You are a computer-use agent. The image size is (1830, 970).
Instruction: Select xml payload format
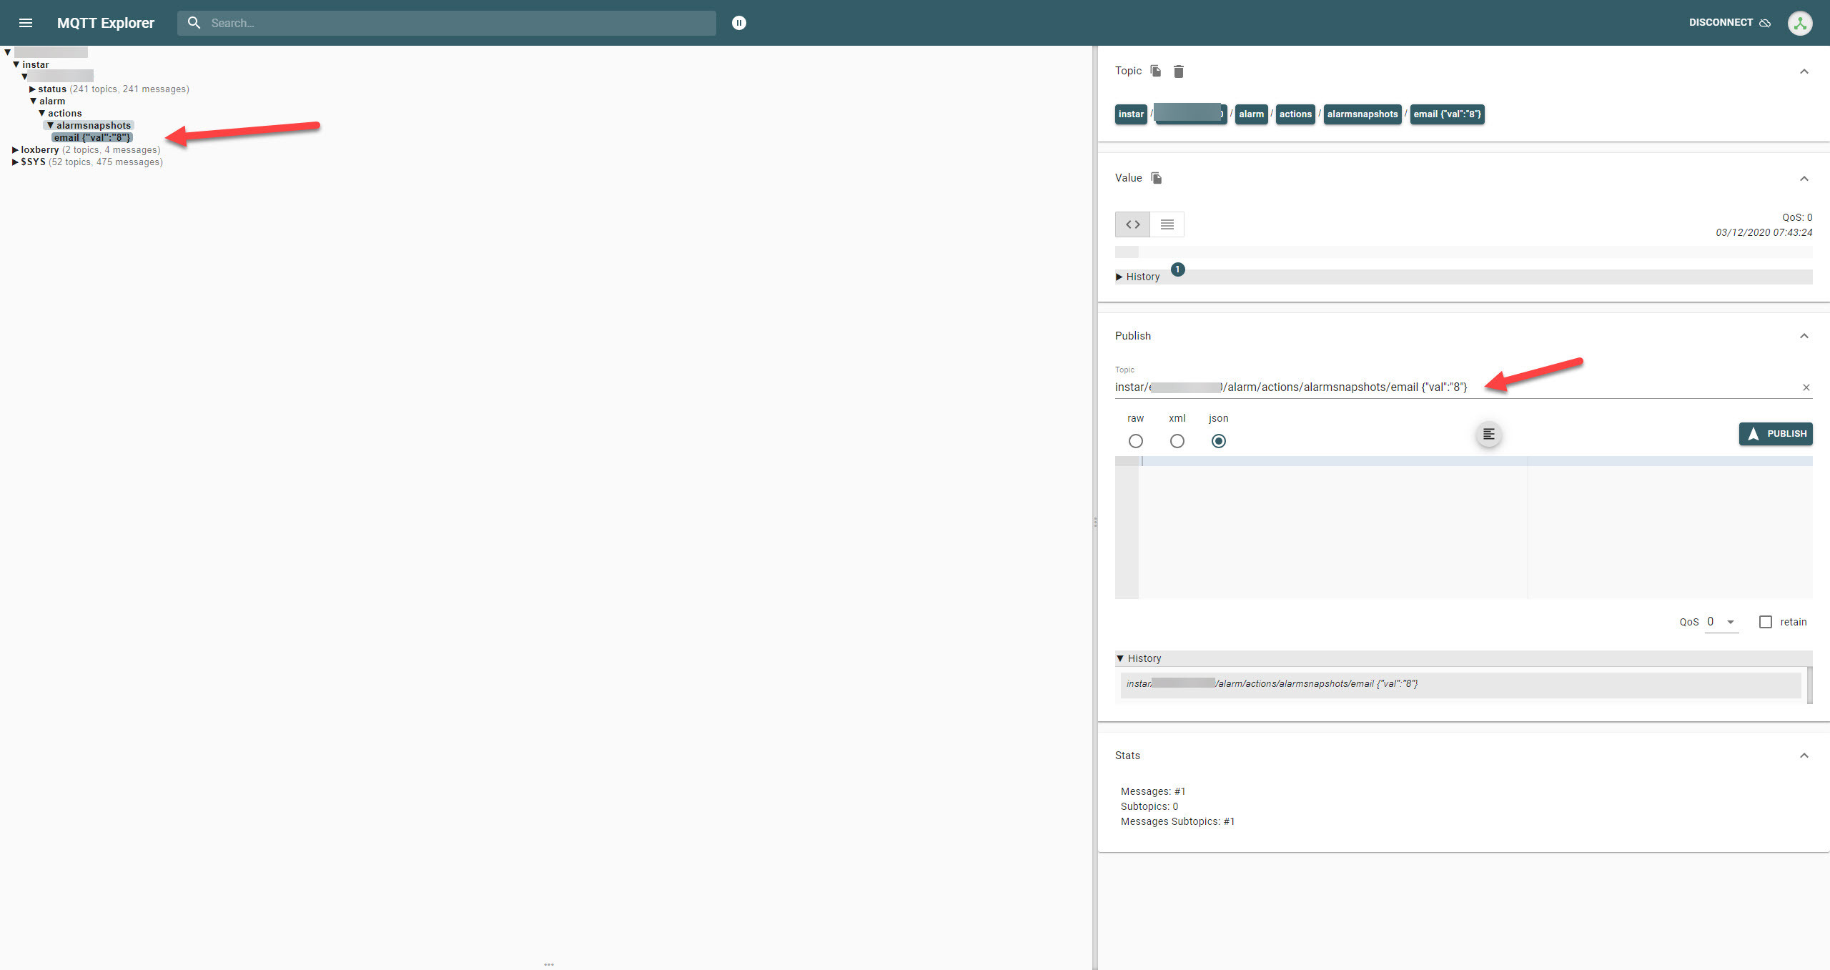1177,441
